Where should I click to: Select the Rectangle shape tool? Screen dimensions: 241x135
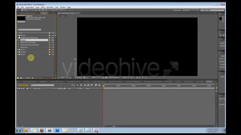(40, 10)
